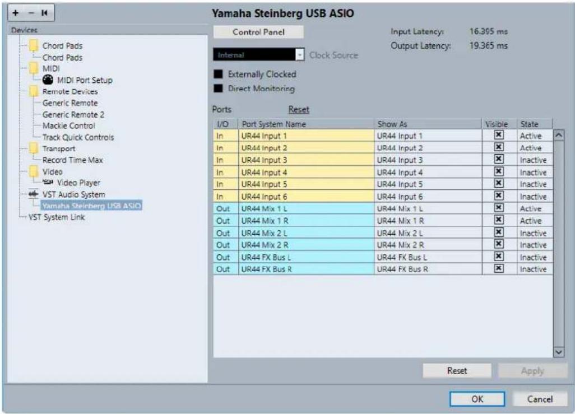Confirm with the OK button

pos(477,399)
